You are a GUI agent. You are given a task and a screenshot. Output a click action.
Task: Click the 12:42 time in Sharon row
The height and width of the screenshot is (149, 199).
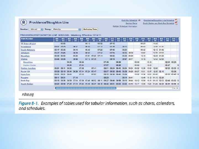[x=155, y=59]
